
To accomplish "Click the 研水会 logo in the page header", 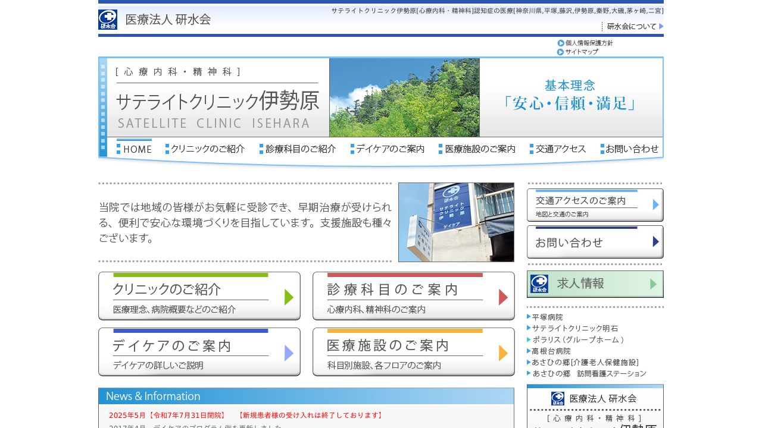I will coord(108,18).
